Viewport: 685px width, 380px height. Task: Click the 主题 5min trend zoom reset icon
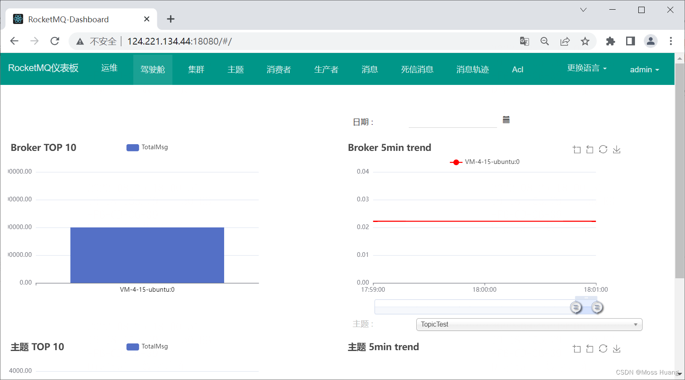pyautogui.click(x=590, y=349)
